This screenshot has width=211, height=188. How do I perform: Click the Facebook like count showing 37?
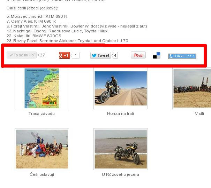pyautogui.click(x=43, y=55)
